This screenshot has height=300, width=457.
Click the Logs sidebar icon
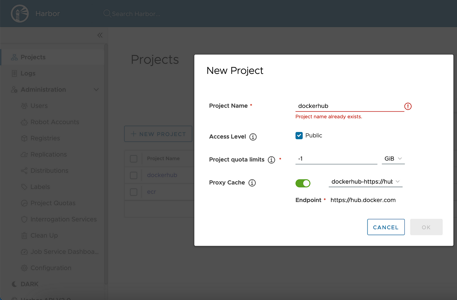pyautogui.click(x=14, y=74)
